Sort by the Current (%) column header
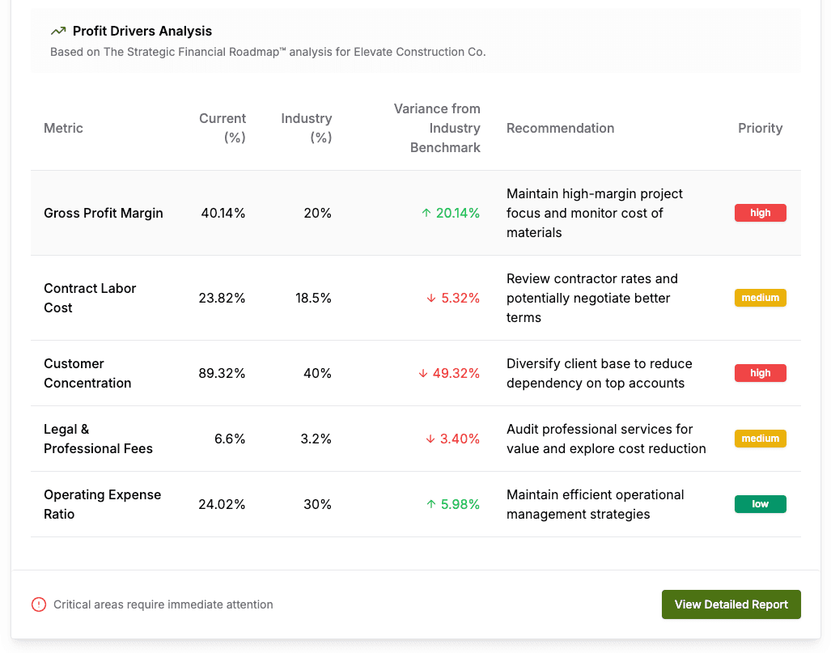This screenshot has width=831, height=653. pyautogui.click(x=223, y=128)
